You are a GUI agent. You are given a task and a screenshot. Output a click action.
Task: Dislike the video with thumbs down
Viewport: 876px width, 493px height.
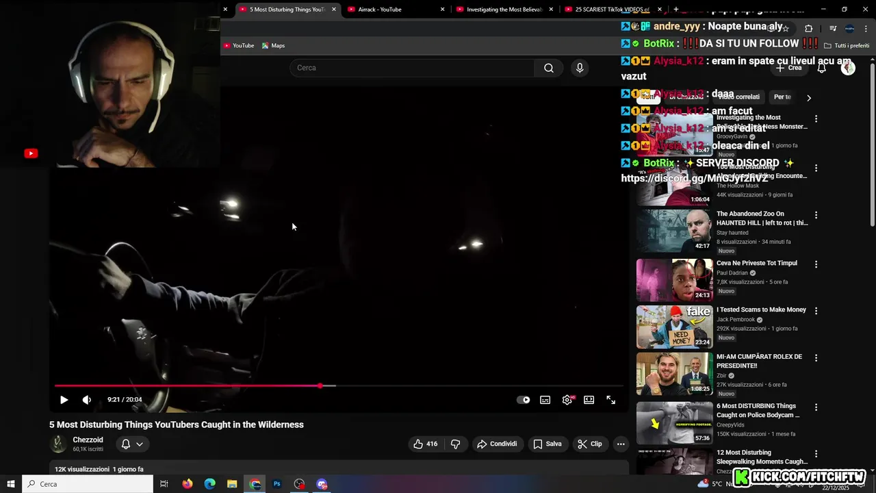coord(455,444)
